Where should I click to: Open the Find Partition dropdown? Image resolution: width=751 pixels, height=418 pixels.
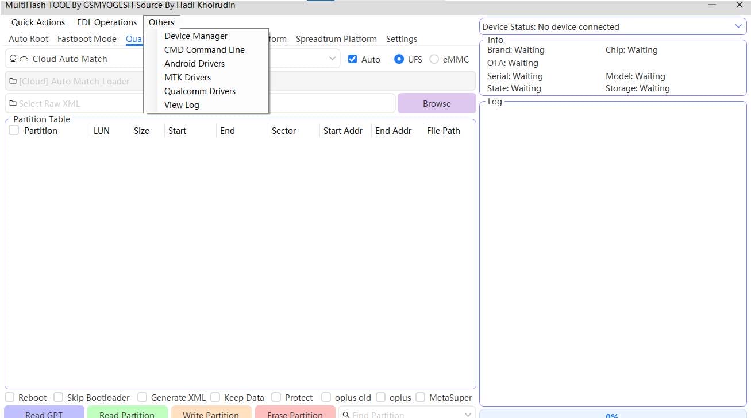tap(467, 414)
